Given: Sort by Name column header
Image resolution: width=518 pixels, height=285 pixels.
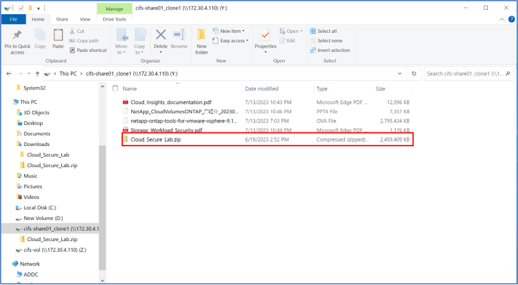Looking at the screenshot, I should point(130,88).
